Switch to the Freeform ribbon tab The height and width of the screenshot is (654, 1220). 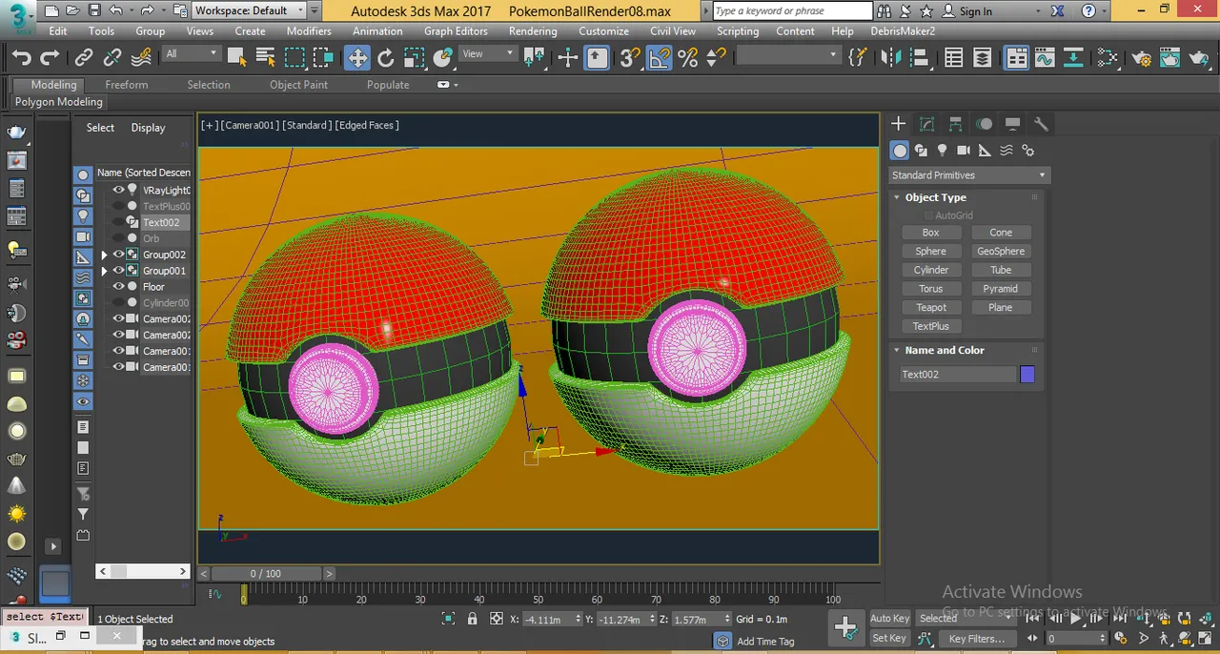click(x=127, y=85)
